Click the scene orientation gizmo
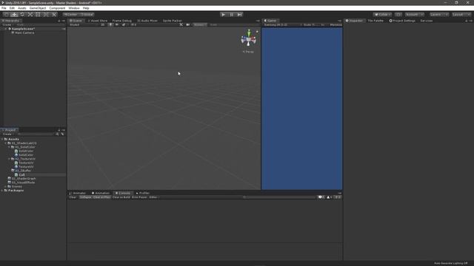 pos(249,38)
